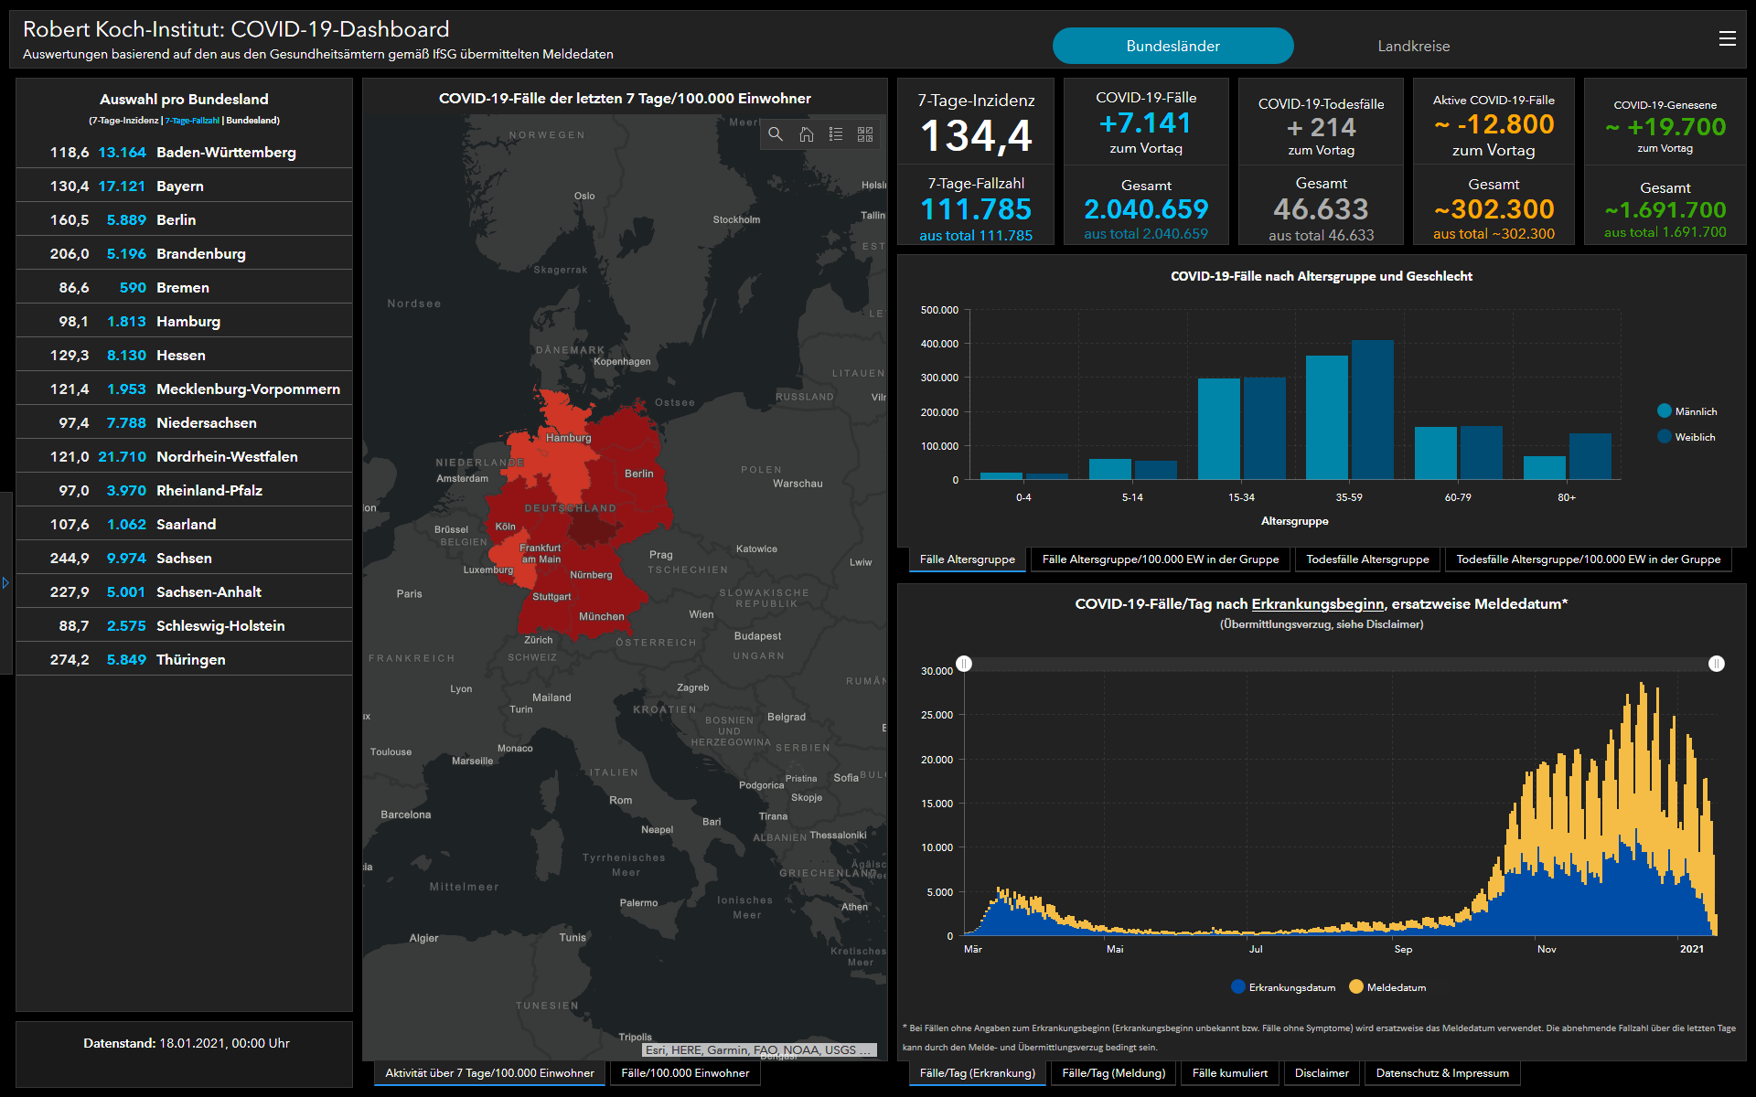Open the Fälle kumuliert tab

[x=1230, y=1073]
